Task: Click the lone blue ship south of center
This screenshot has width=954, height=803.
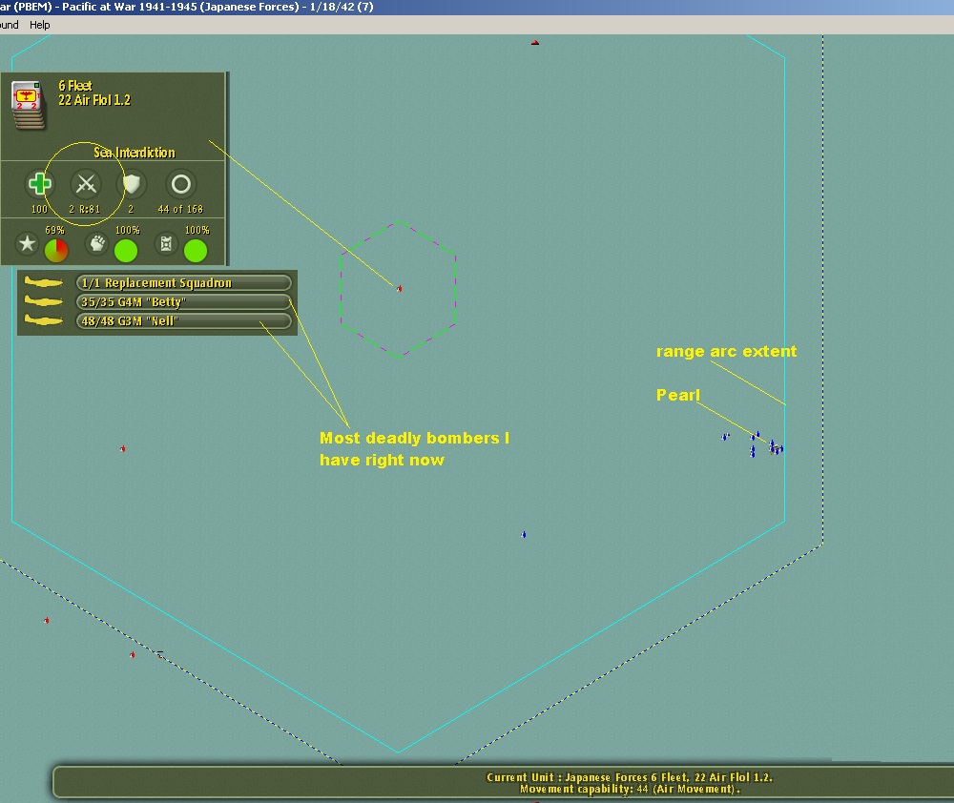Action: pos(523,535)
